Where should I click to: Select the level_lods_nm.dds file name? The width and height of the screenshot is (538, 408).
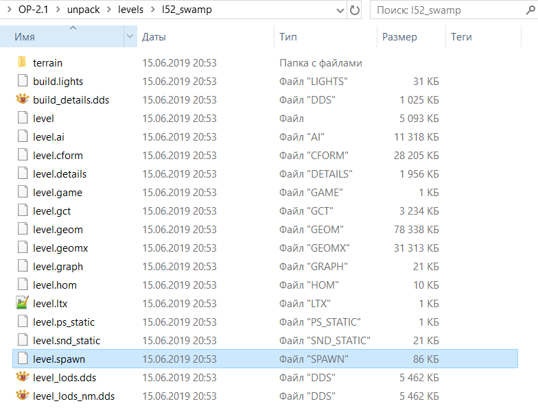click(x=74, y=396)
